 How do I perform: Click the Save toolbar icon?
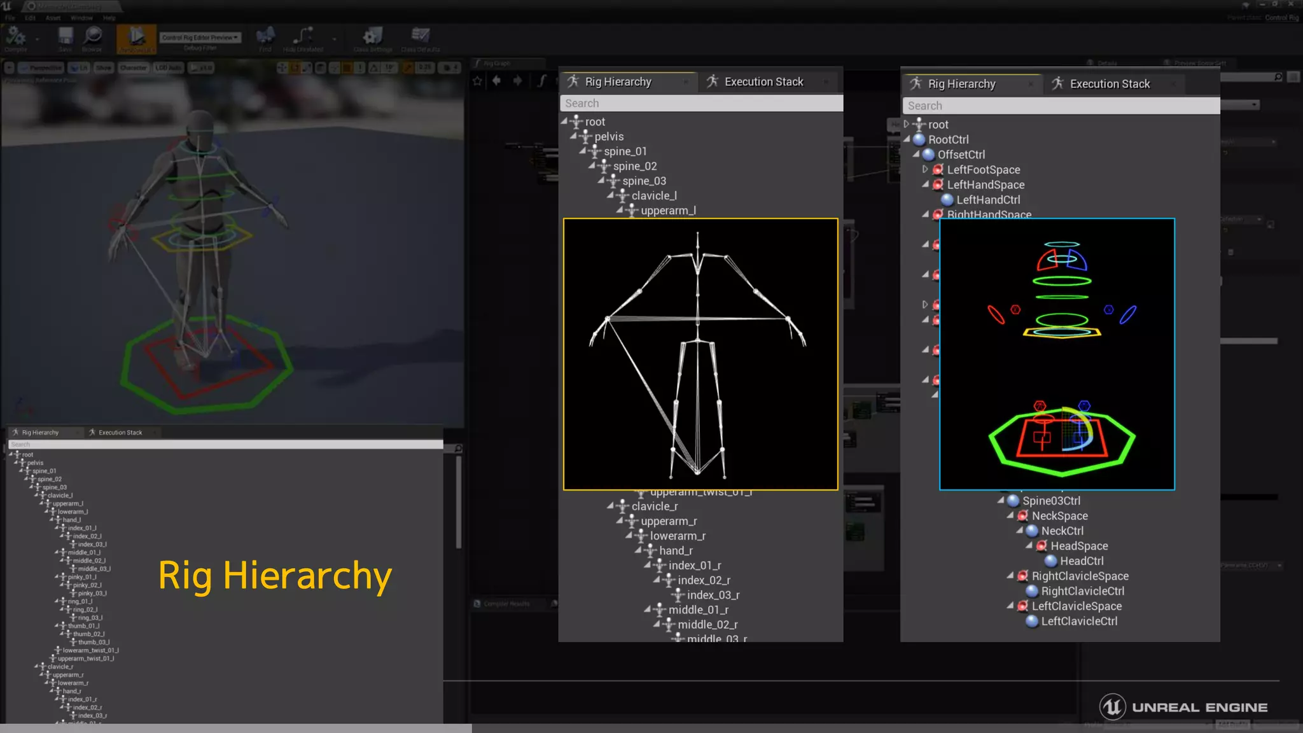65,36
